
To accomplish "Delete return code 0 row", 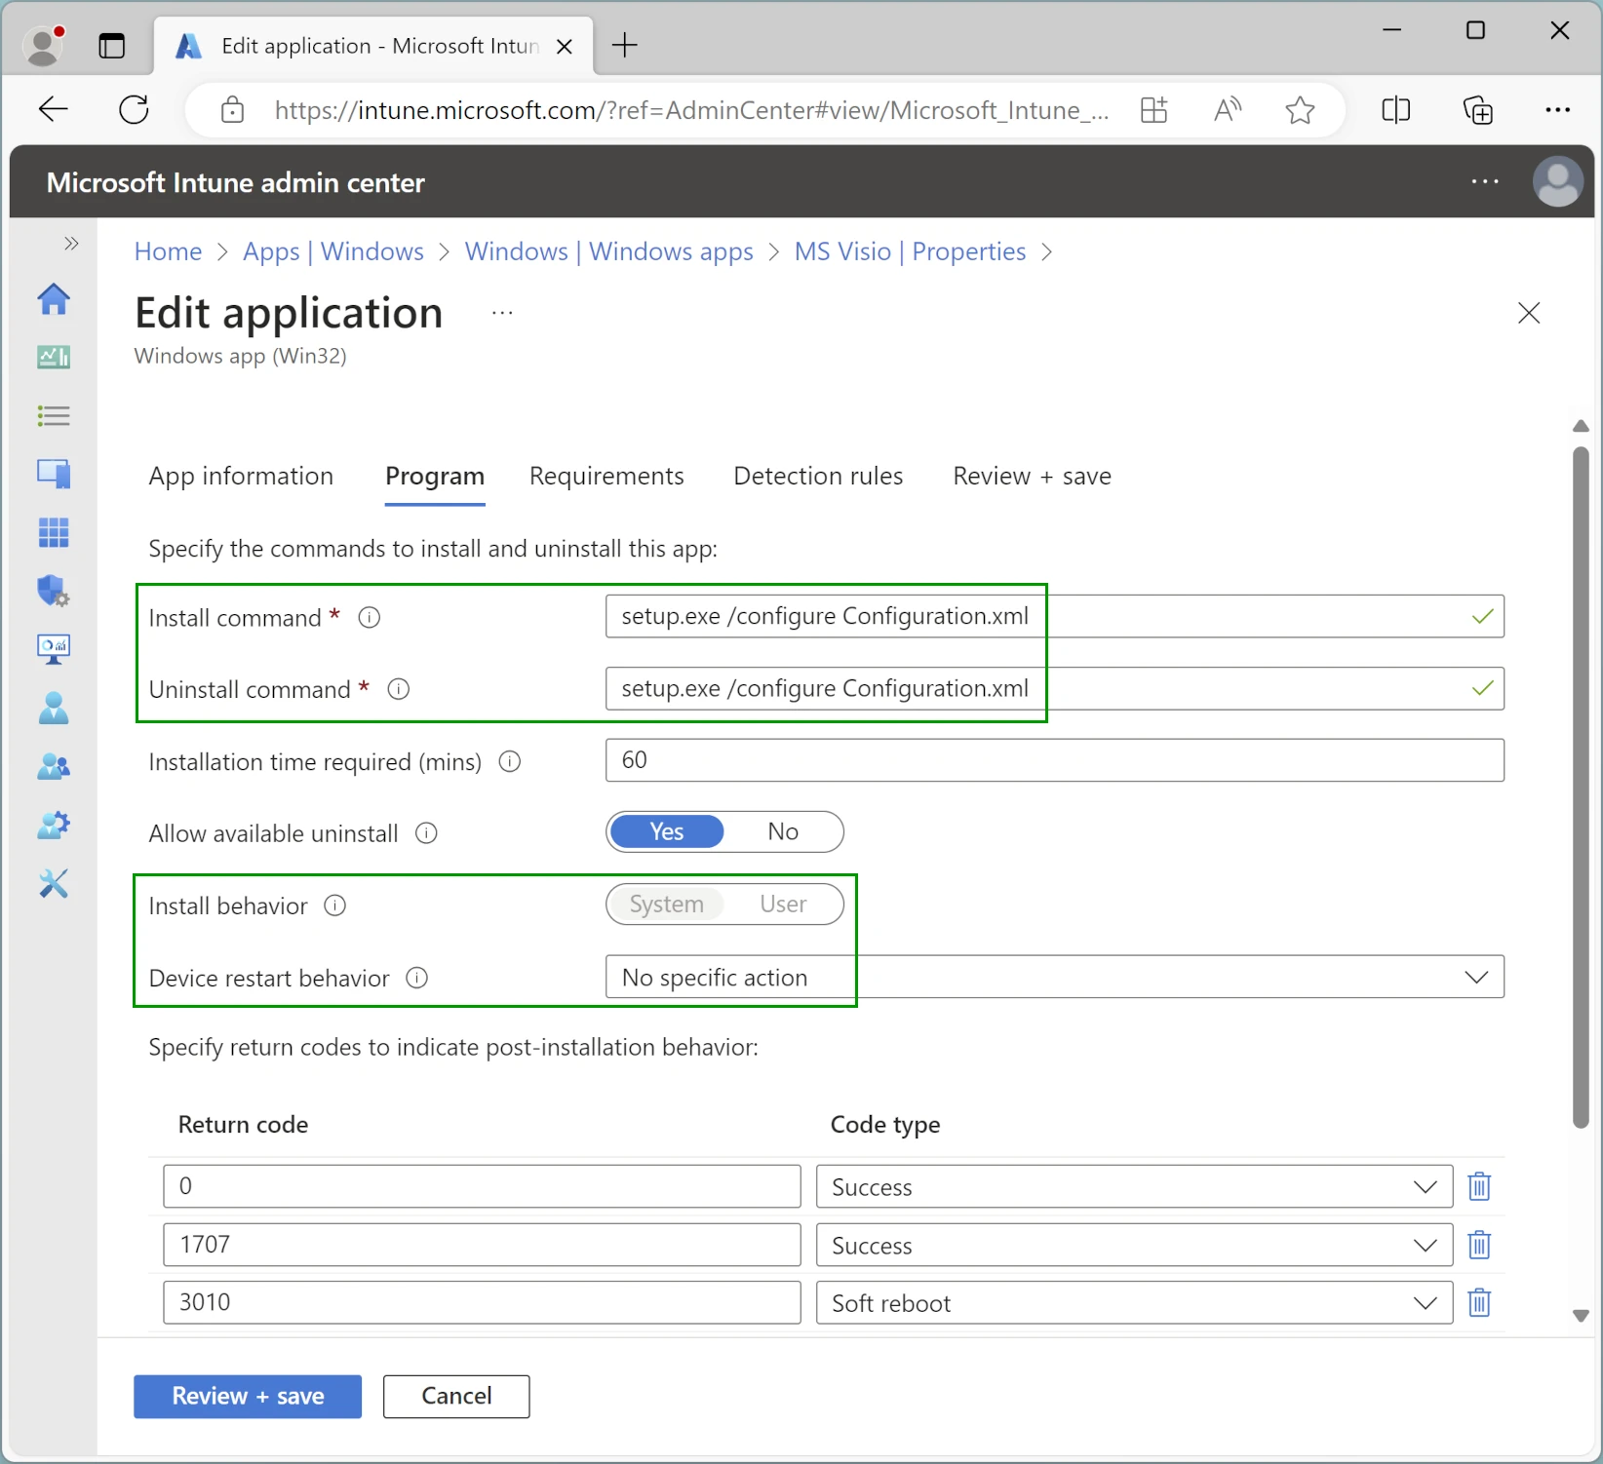I will [1479, 1186].
